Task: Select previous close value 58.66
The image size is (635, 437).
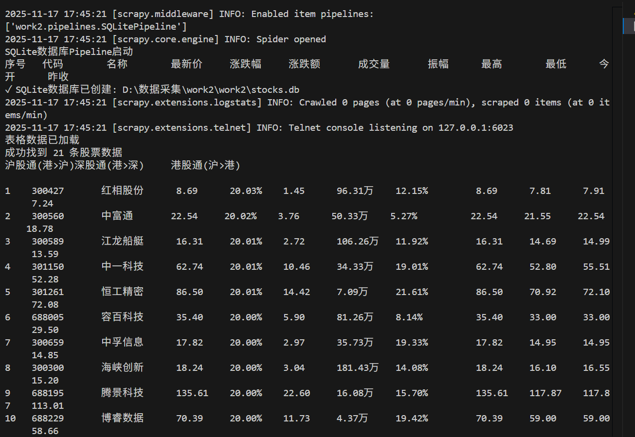Action: (x=45, y=431)
